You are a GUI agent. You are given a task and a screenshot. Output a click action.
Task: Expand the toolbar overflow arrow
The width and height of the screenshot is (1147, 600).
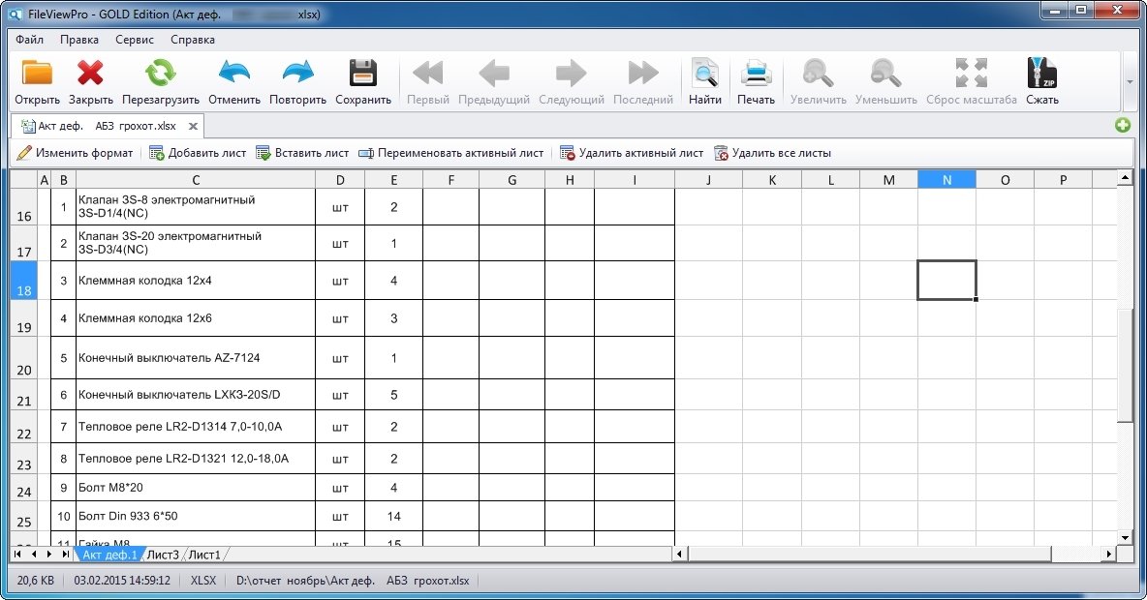tap(1130, 82)
